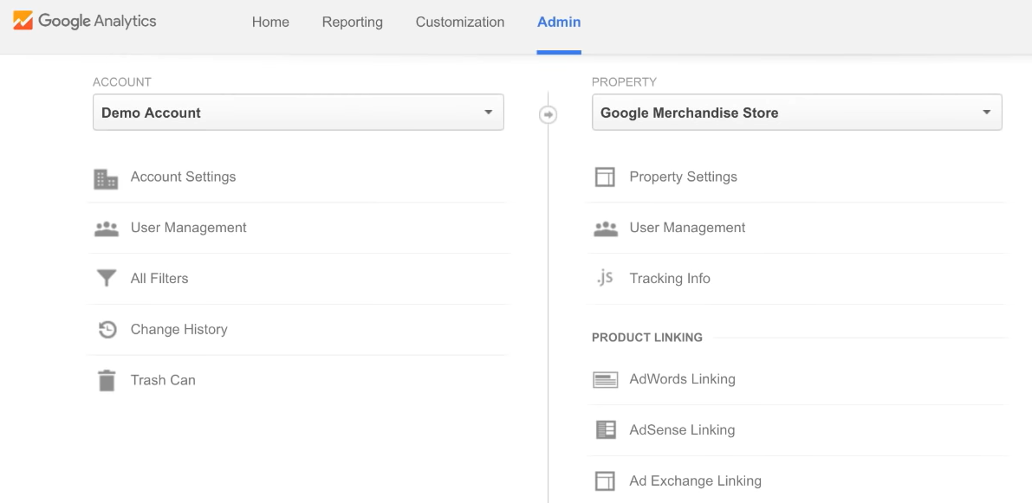This screenshot has width=1032, height=503.
Task: Click the Google Analytics title text
Action: click(97, 21)
